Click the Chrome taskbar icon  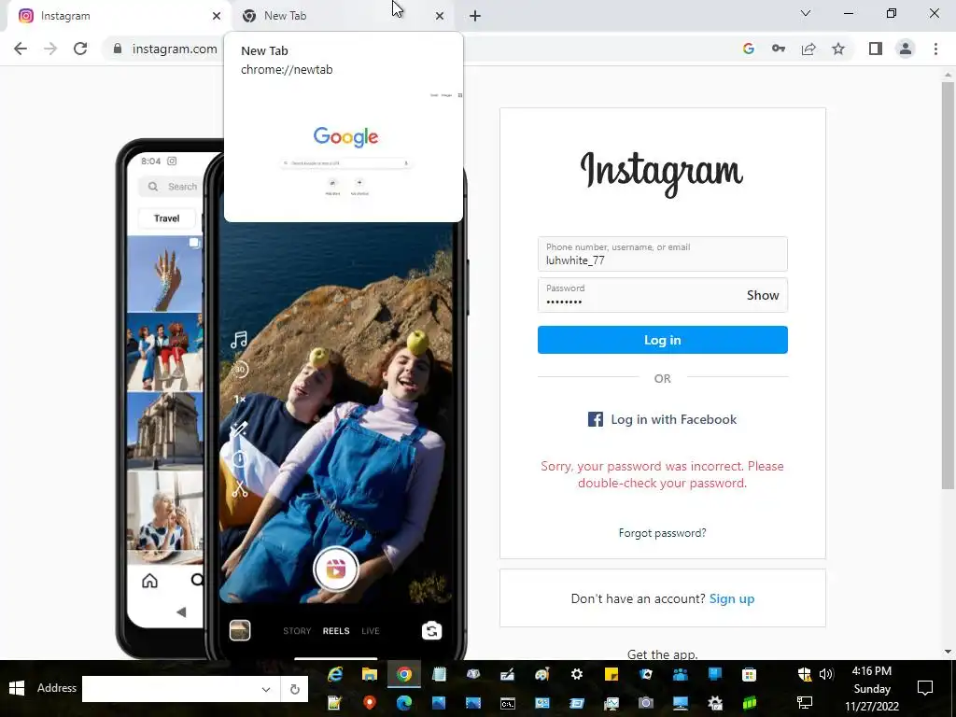point(403,674)
